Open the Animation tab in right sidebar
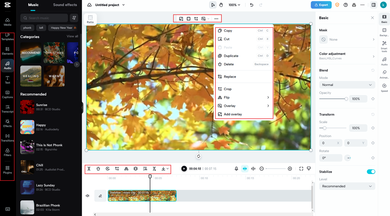The width and height of the screenshot is (390, 216). (x=384, y=74)
